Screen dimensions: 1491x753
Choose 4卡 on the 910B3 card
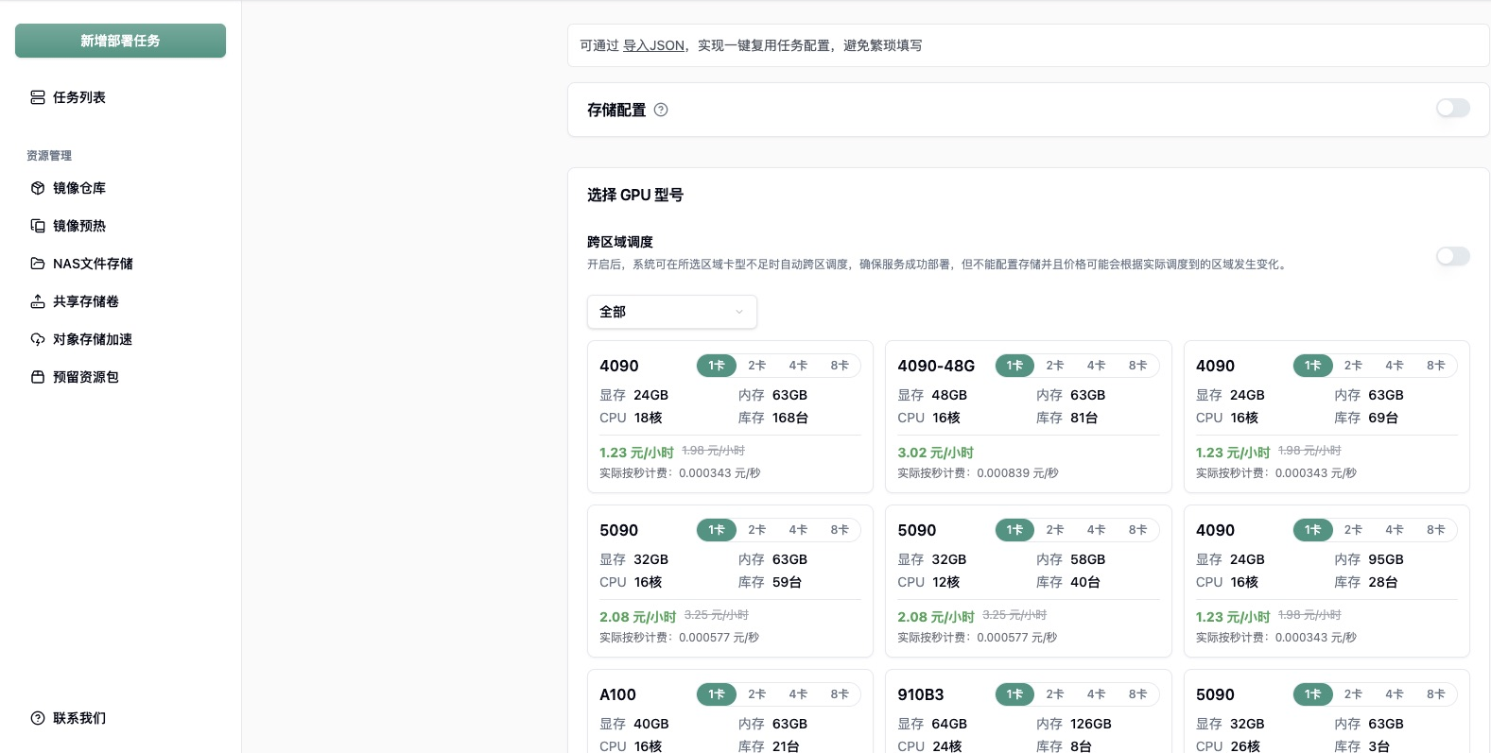pyautogui.click(x=1097, y=694)
